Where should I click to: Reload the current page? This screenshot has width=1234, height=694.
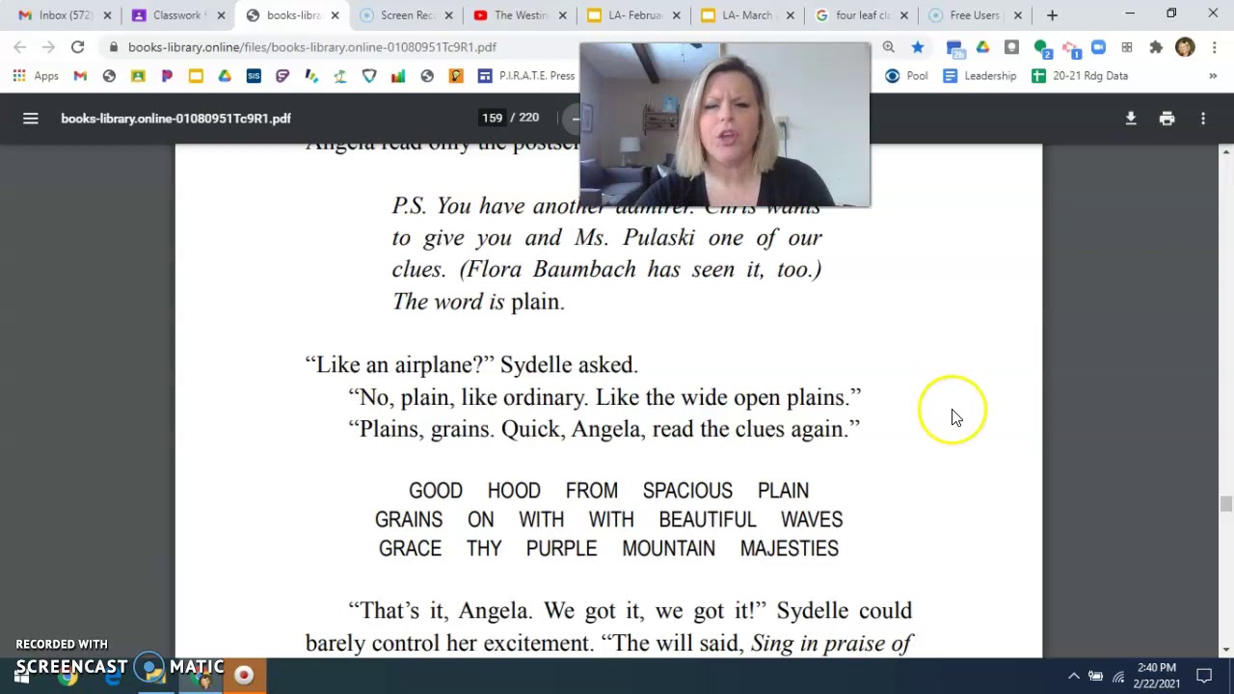point(77,47)
